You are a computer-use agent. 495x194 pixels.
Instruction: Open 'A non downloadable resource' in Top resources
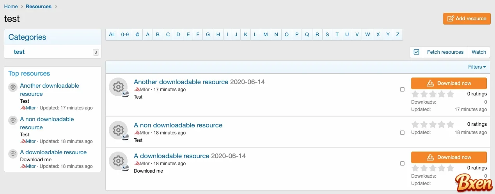pos(47,123)
